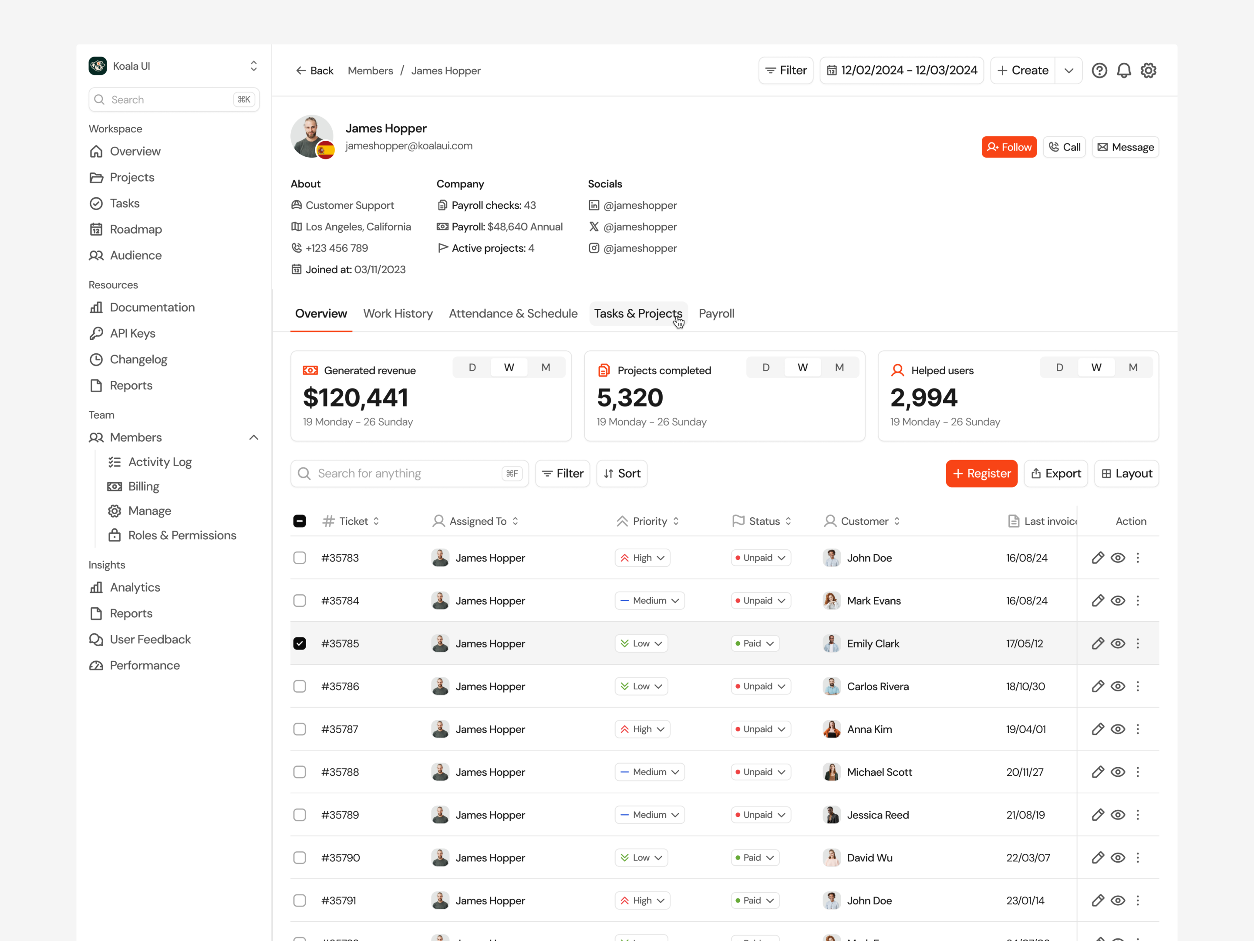Open the help question mark icon
The height and width of the screenshot is (941, 1254).
[1099, 70]
